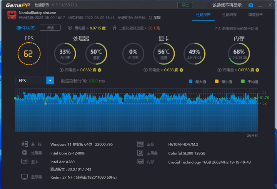Click the 61.76 average value label
277x189 pixels.
(264, 98)
